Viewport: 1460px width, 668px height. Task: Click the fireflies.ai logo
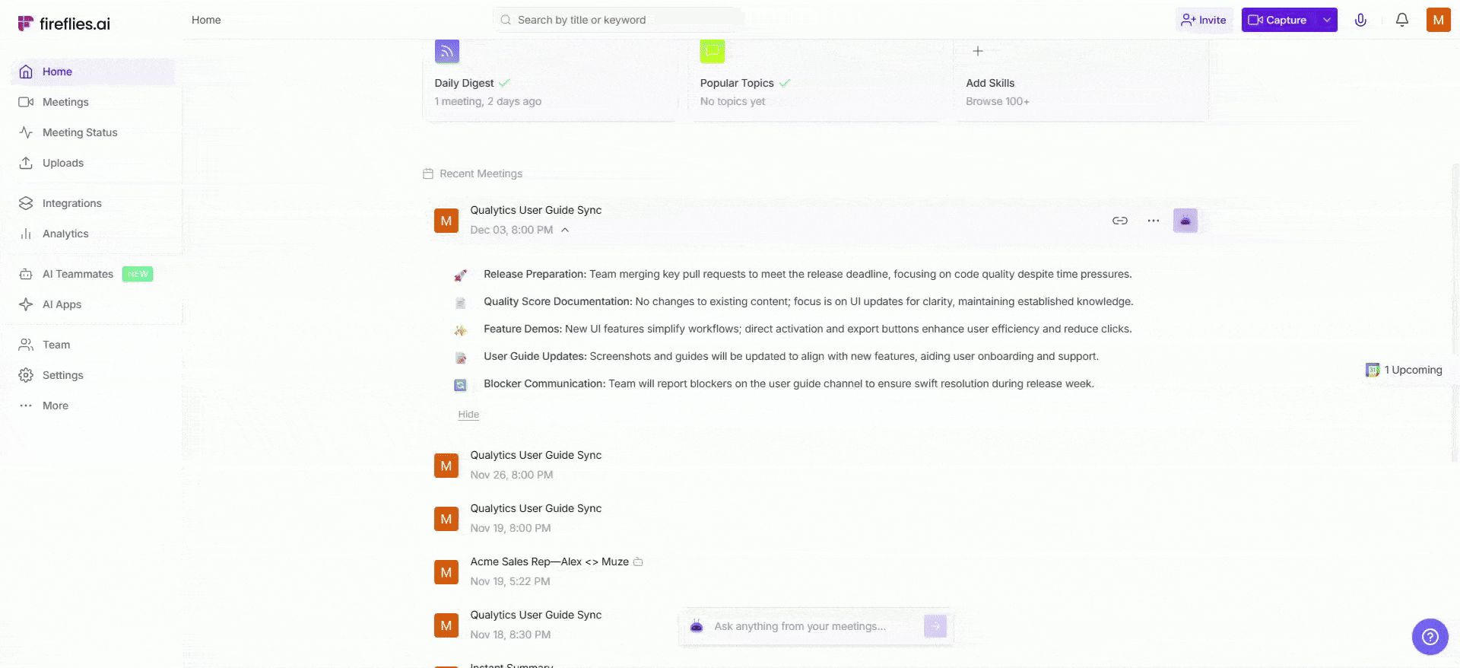click(64, 24)
